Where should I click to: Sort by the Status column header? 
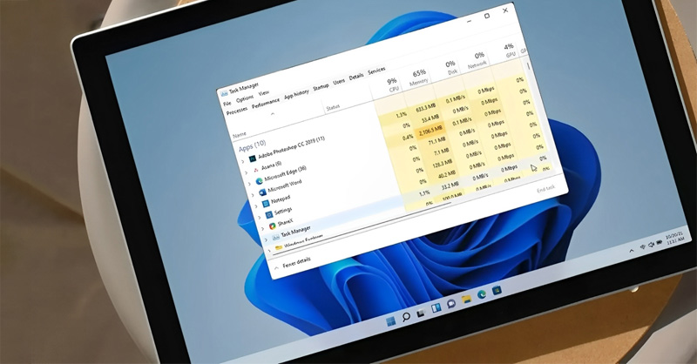coord(333,108)
